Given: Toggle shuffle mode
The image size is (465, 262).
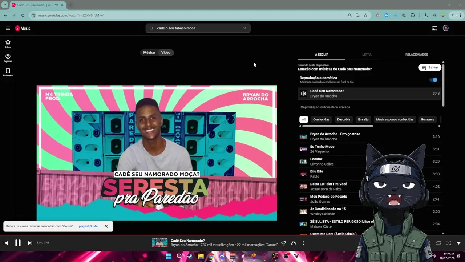Looking at the screenshot, I should pos(449,243).
